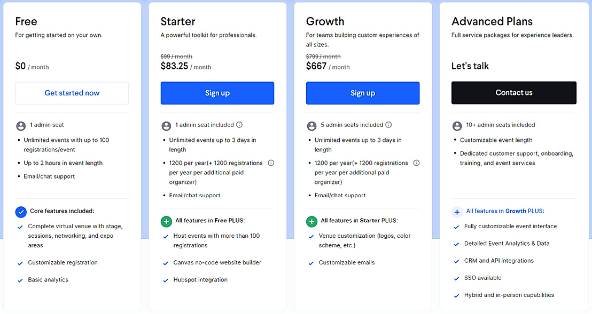Click the Advanced Plans admin seats user icon
Screen dimensions: 592x314
tap(457, 126)
